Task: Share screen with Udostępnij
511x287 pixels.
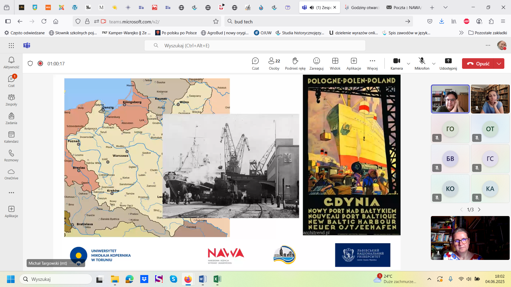Action: pyautogui.click(x=448, y=64)
